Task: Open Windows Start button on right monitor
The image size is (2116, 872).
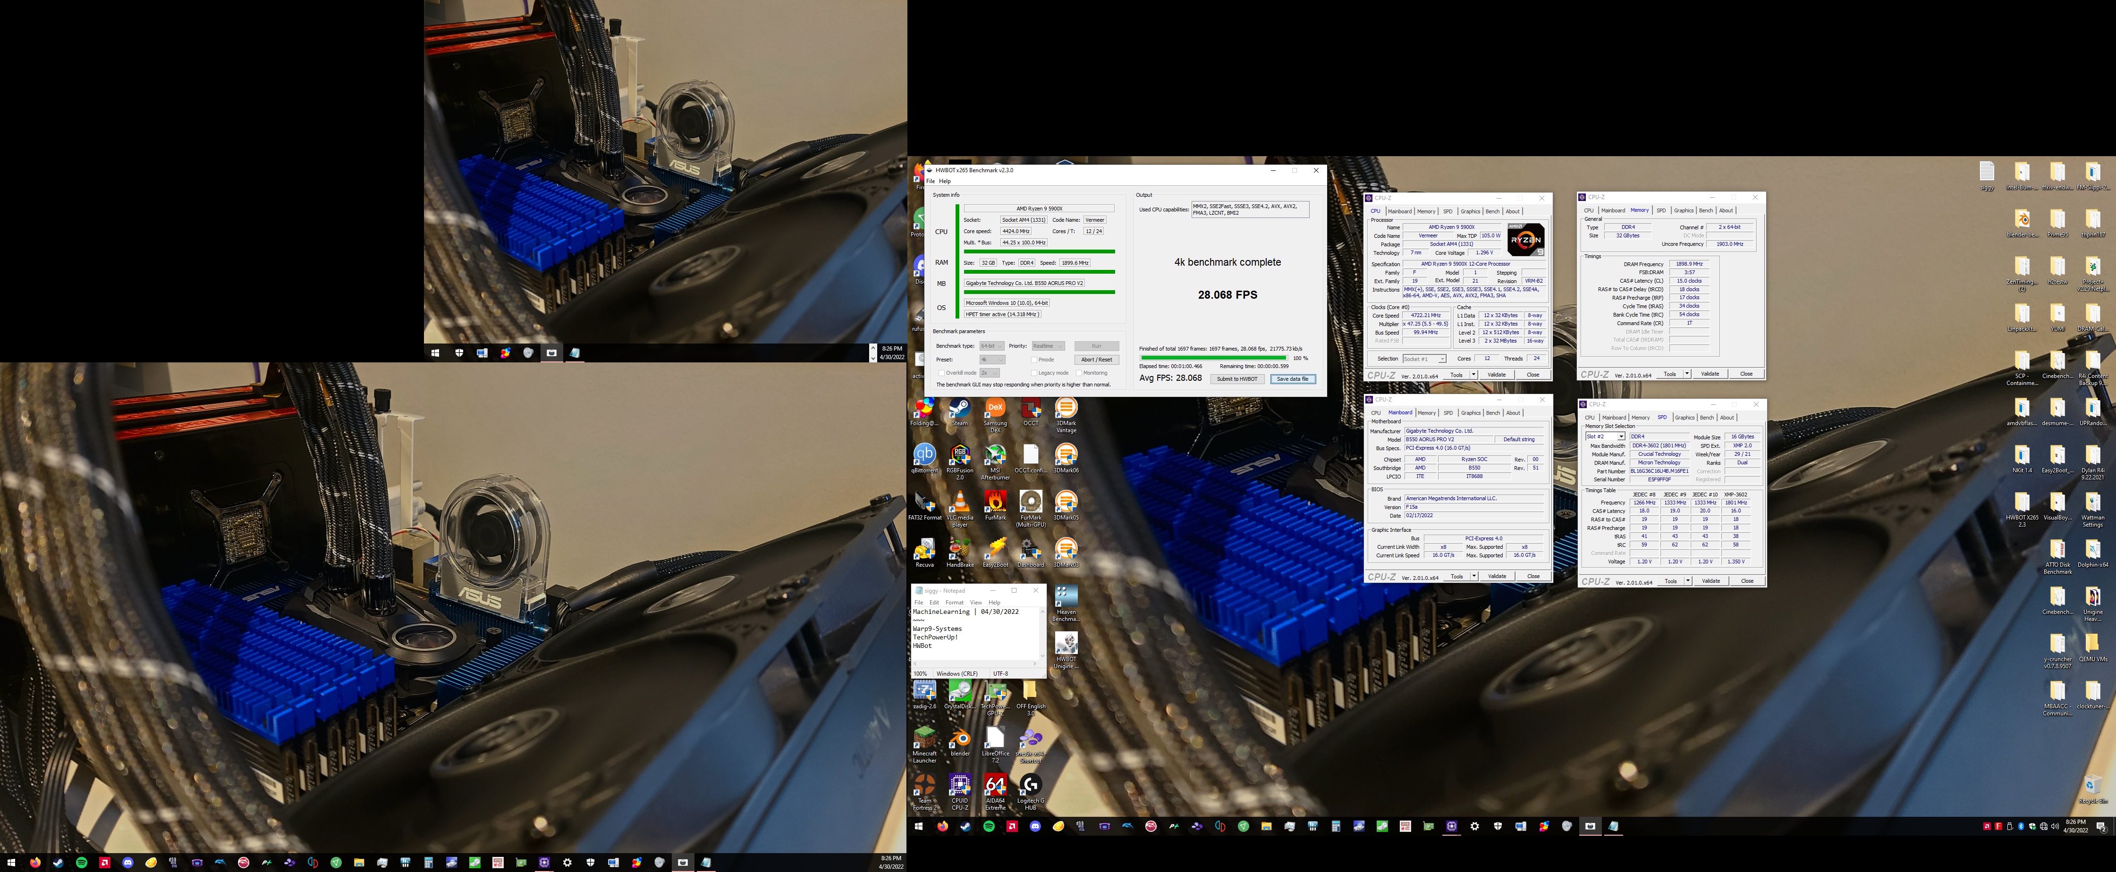Action: click(919, 826)
